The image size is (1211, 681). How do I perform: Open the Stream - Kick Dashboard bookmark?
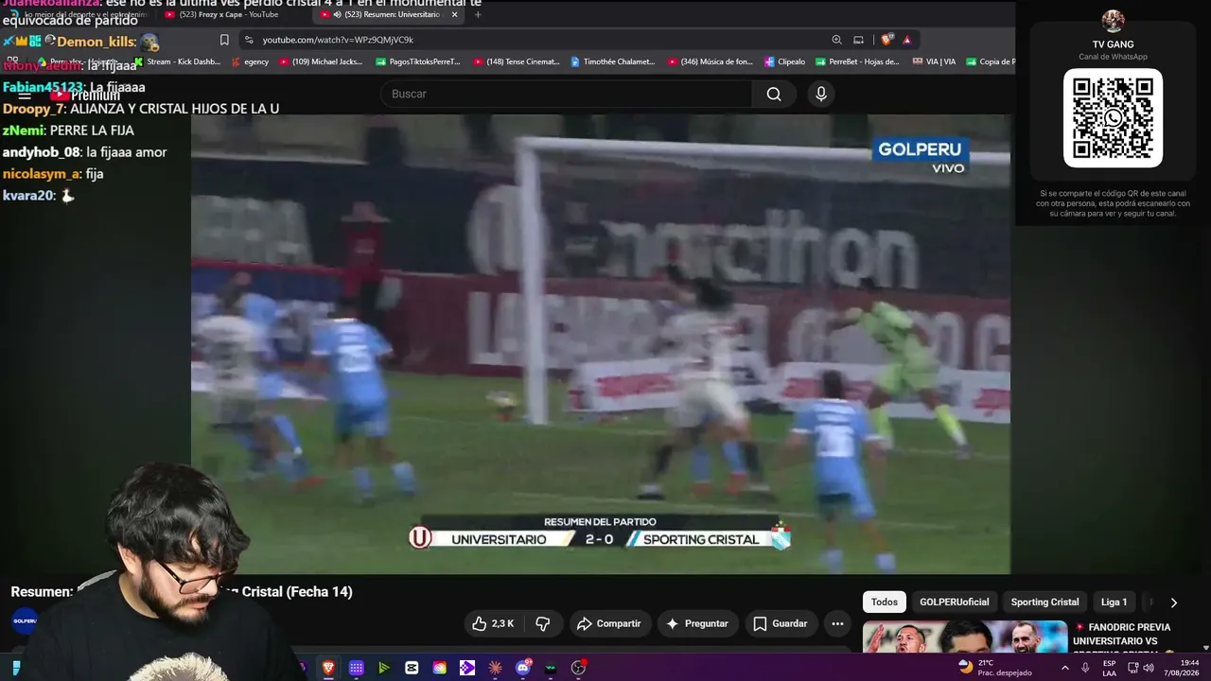178,61
